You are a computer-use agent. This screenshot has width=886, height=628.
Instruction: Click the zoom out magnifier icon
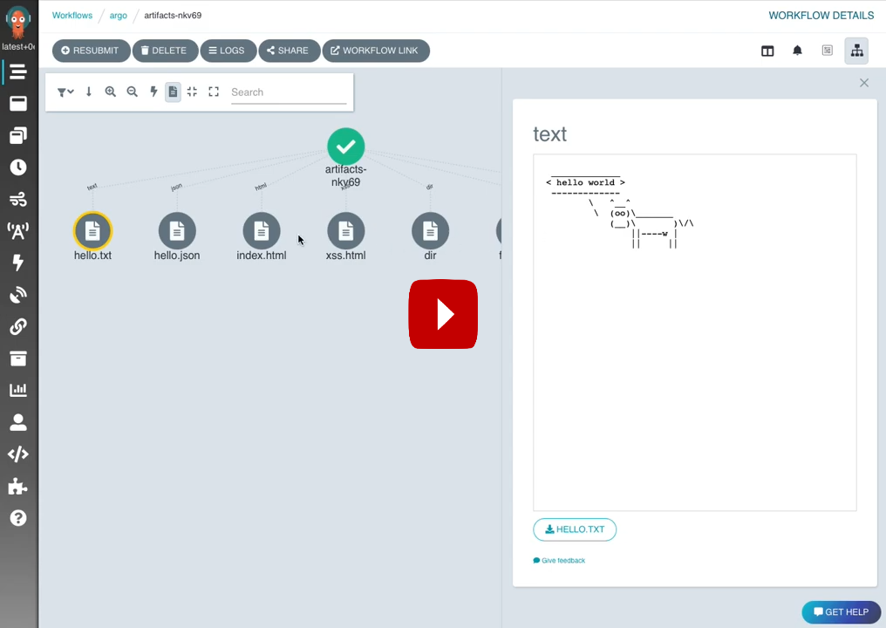point(133,92)
